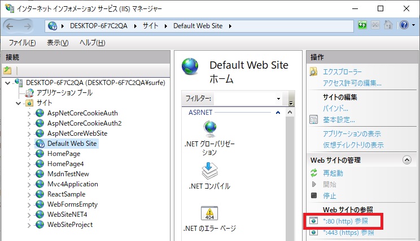Viewport: 420px width, 241px height.
Task: Click the Back navigation arrow
Action: [x=10, y=26]
